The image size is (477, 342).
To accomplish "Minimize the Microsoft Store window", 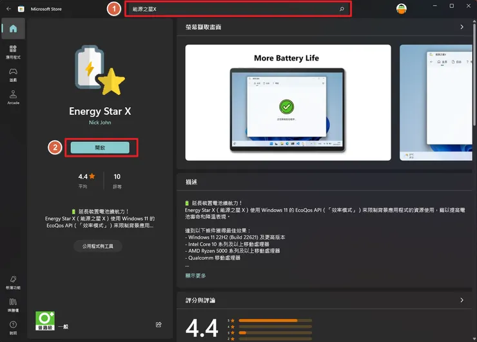I will (435, 6).
